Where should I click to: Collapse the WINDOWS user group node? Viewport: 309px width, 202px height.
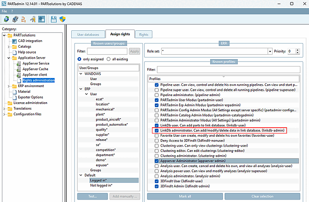(81, 74)
